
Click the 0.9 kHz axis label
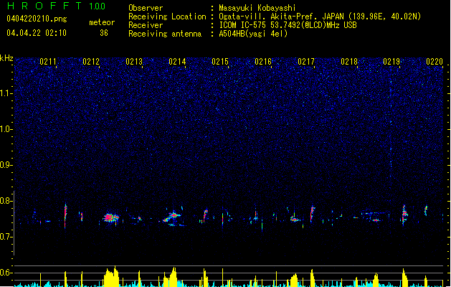6,165
